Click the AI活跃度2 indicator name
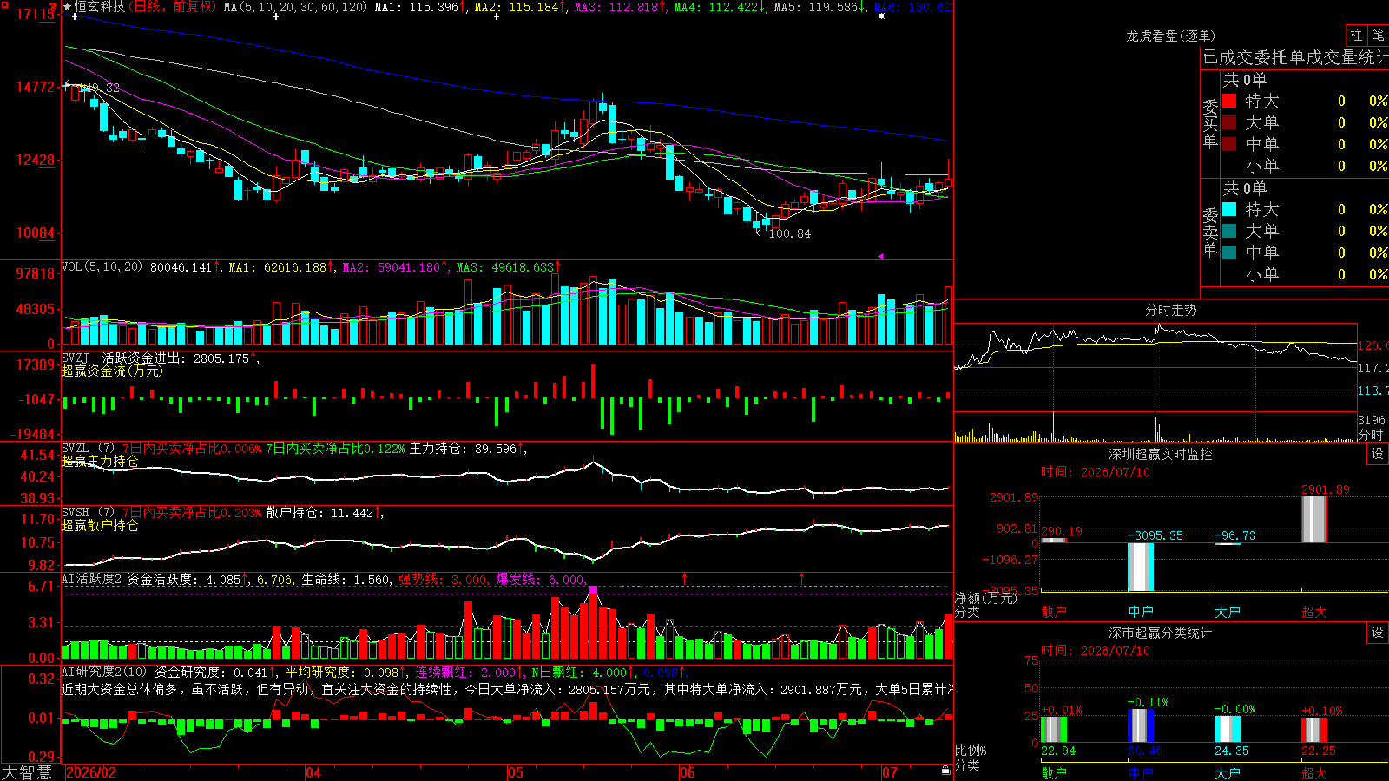 pyautogui.click(x=92, y=579)
